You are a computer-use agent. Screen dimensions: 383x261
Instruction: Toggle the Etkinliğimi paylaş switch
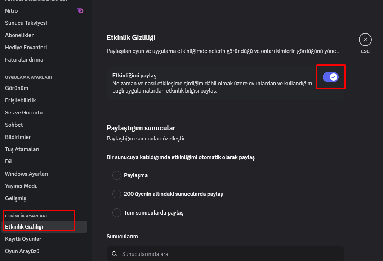pos(330,77)
